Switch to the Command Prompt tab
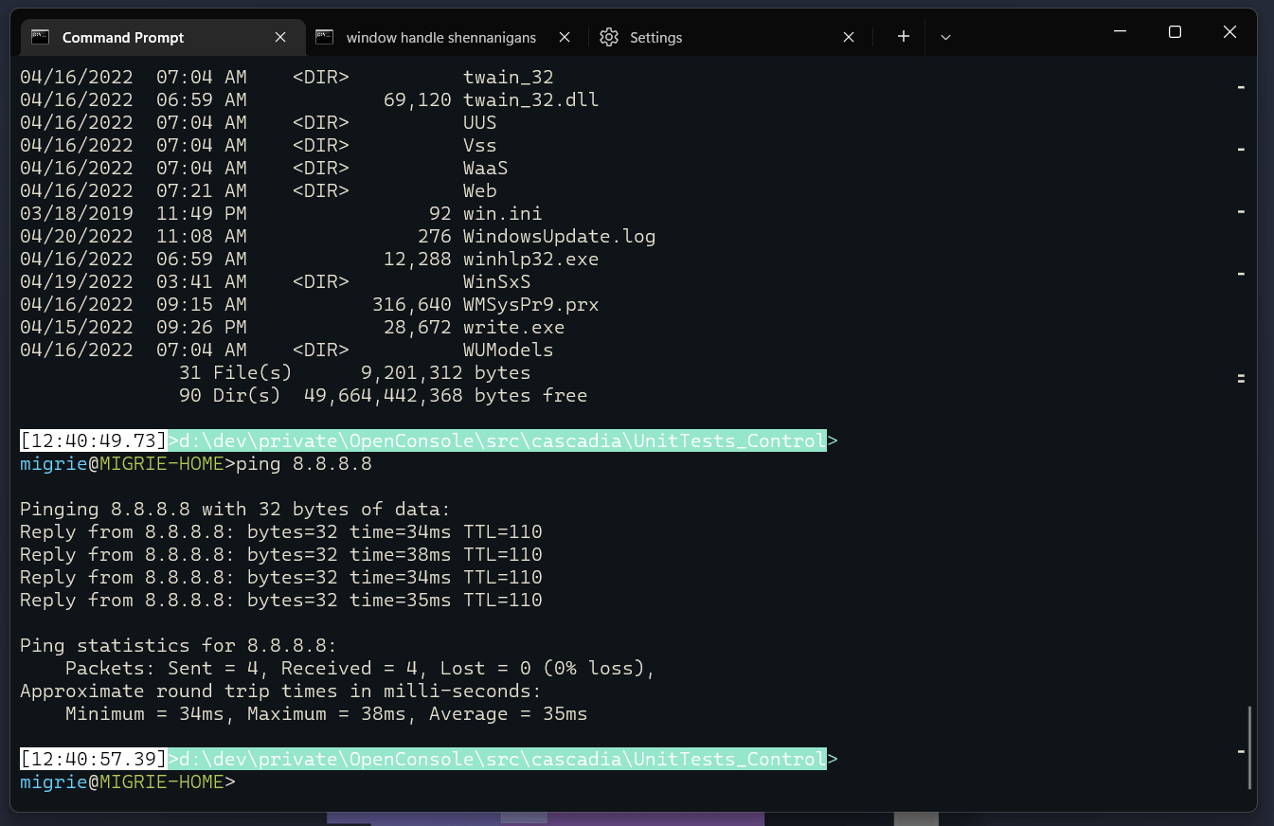1274x826 pixels. click(162, 37)
